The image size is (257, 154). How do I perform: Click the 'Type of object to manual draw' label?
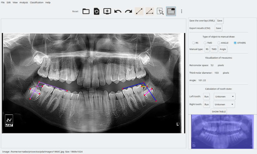coord(219,37)
